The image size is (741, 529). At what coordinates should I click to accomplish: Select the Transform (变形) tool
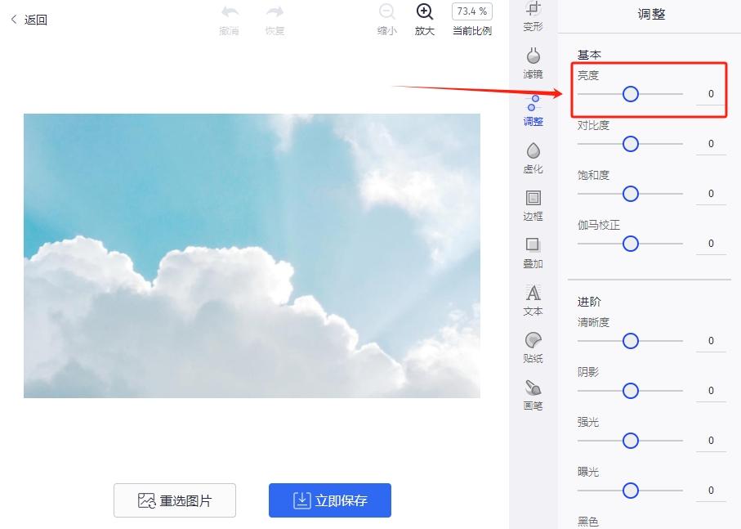[533, 18]
